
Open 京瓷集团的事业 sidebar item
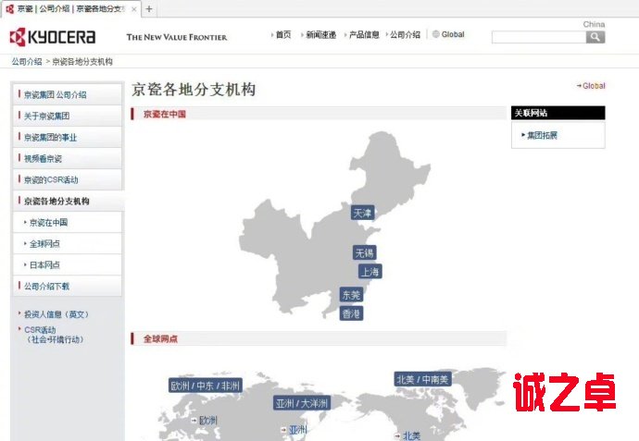(68, 137)
